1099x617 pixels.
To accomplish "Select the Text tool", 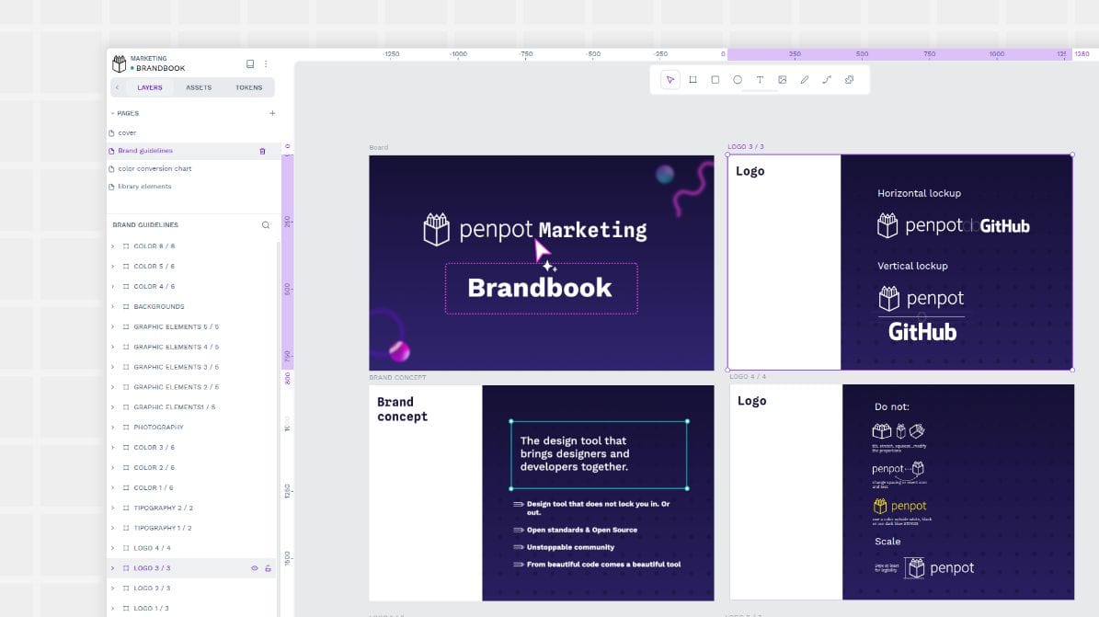I will pyautogui.click(x=760, y=80).
